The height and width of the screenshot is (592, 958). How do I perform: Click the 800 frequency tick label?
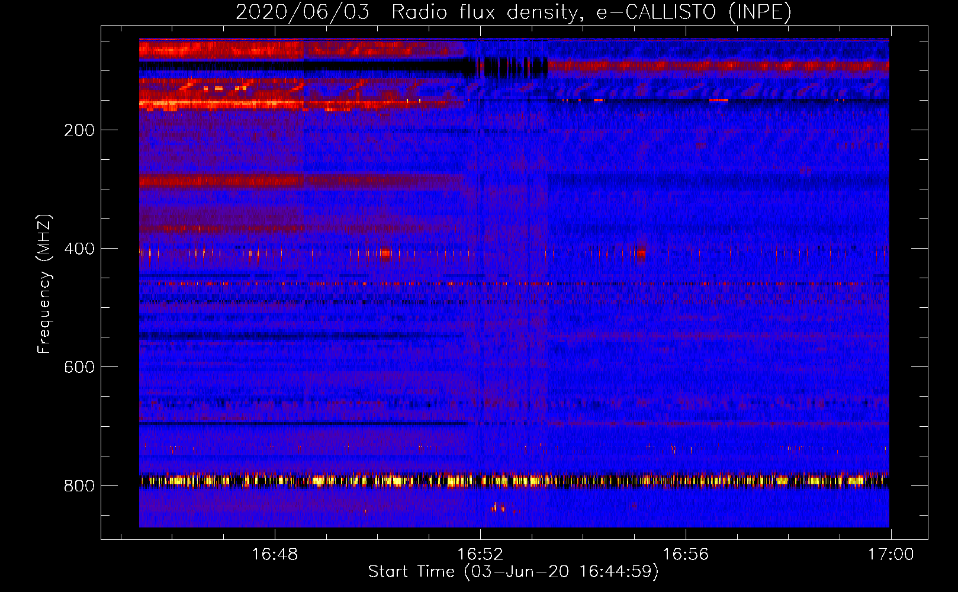tap(79, 485)
